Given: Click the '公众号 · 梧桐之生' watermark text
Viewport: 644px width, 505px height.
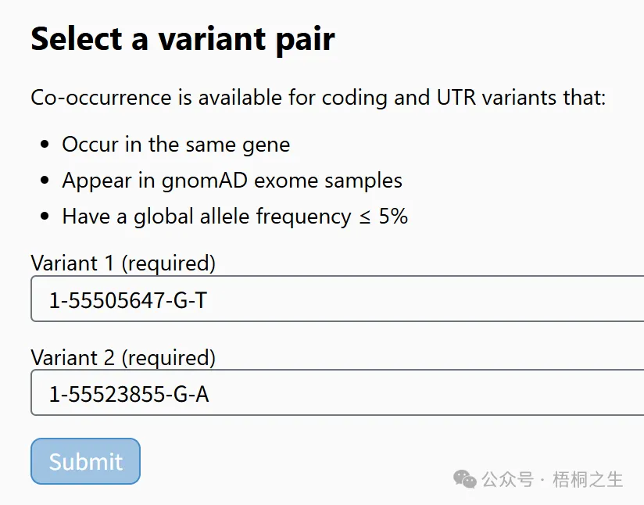Looking at the screenshot, I should coord(553,479).
